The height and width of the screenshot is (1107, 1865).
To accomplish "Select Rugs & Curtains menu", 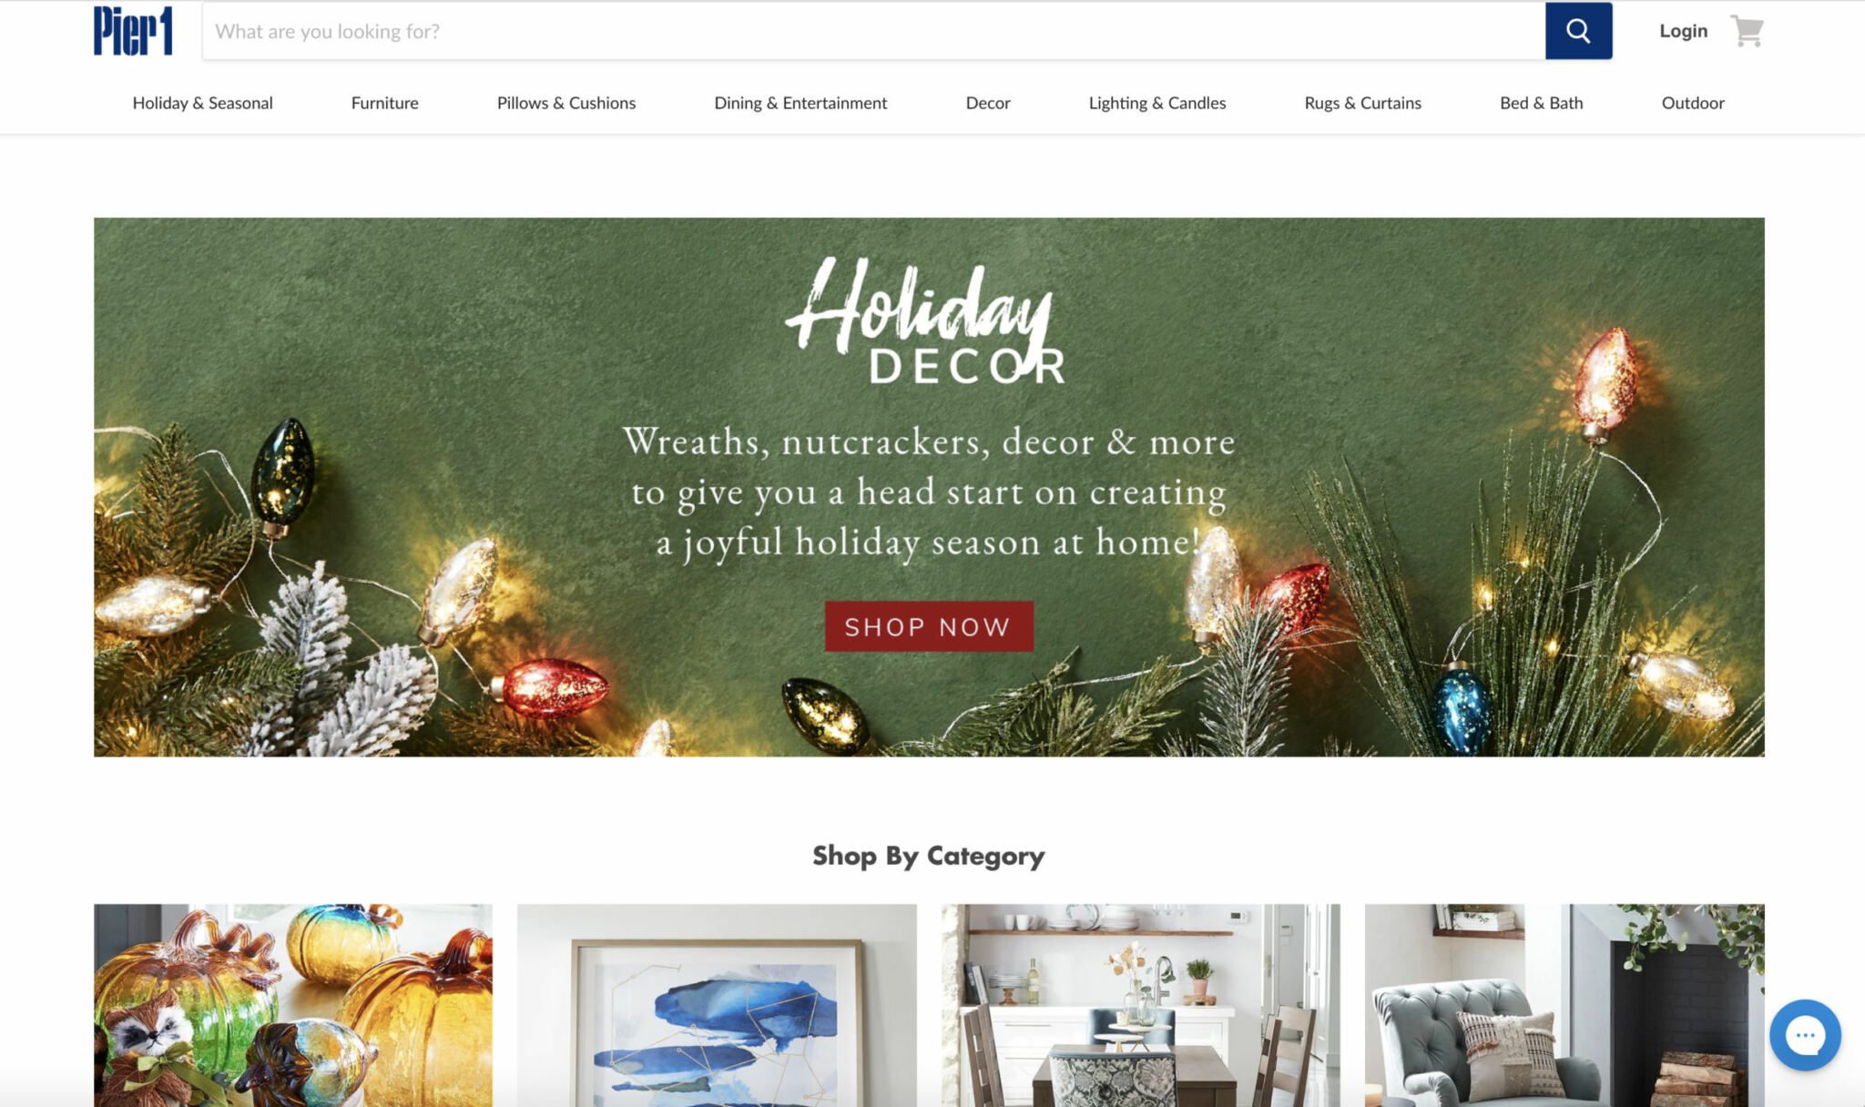I will tap(1362, 103).
